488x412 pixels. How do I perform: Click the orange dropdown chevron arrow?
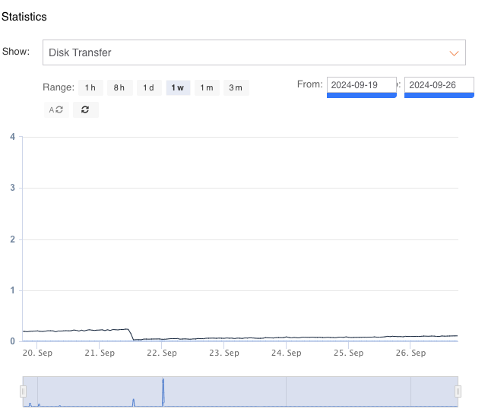click(455, 53)
